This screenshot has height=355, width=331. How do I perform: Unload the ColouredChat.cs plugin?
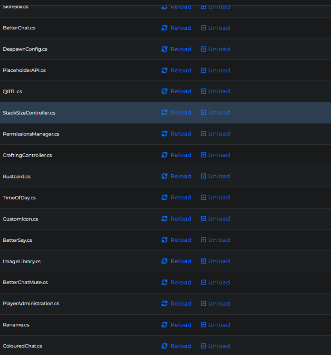point(215,346)
